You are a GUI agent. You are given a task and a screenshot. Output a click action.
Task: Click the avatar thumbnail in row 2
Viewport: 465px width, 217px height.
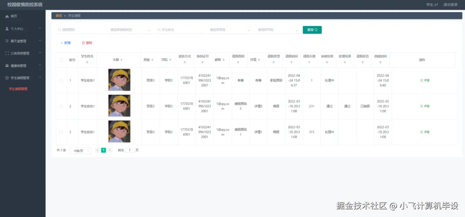119,106
